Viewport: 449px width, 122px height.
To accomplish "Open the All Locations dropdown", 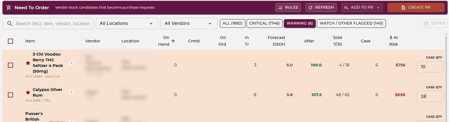I will tap(127, 23).
